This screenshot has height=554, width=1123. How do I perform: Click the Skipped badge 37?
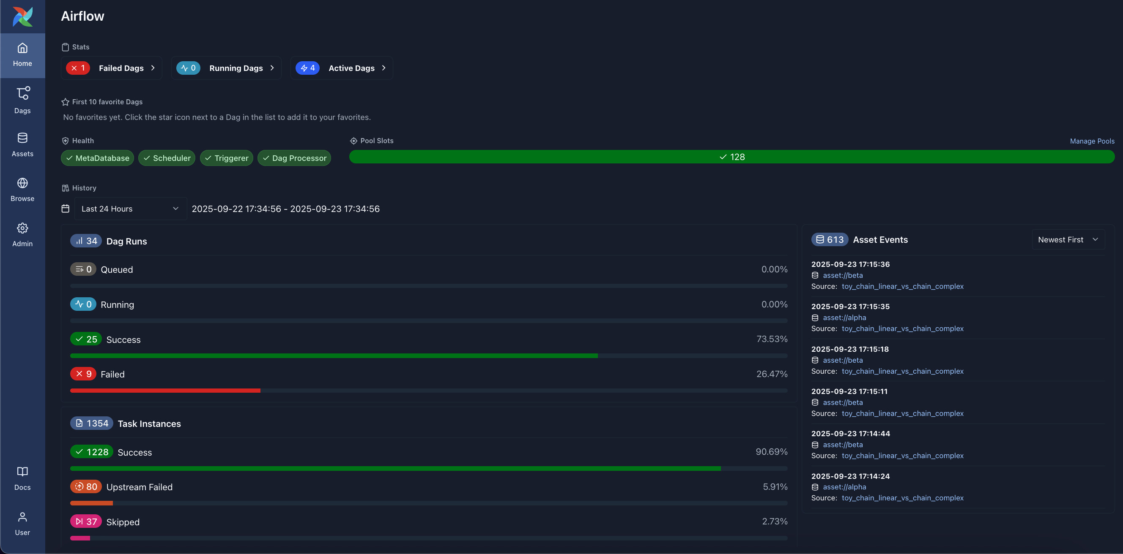pos(86,521)
